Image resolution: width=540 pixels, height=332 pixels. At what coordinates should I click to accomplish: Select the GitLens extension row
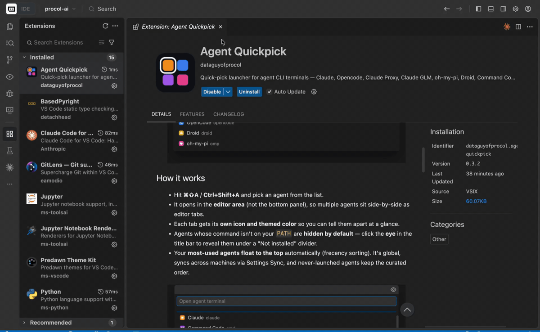coord(72,173)
